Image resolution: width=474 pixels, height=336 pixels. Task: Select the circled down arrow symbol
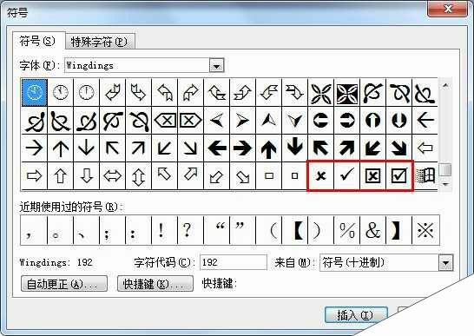coord(398,120)
